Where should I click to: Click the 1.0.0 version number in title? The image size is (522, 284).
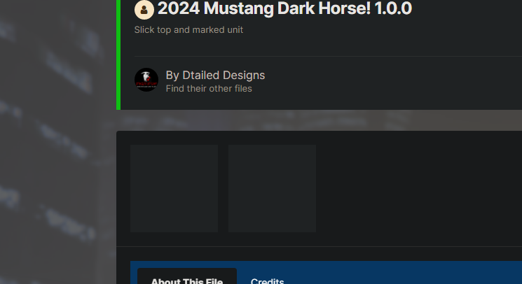click(393, 8)
